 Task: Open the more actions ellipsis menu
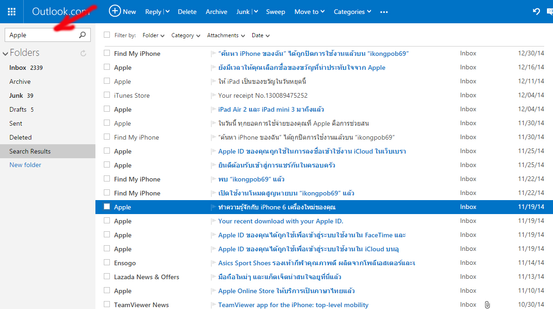point(384,12)
